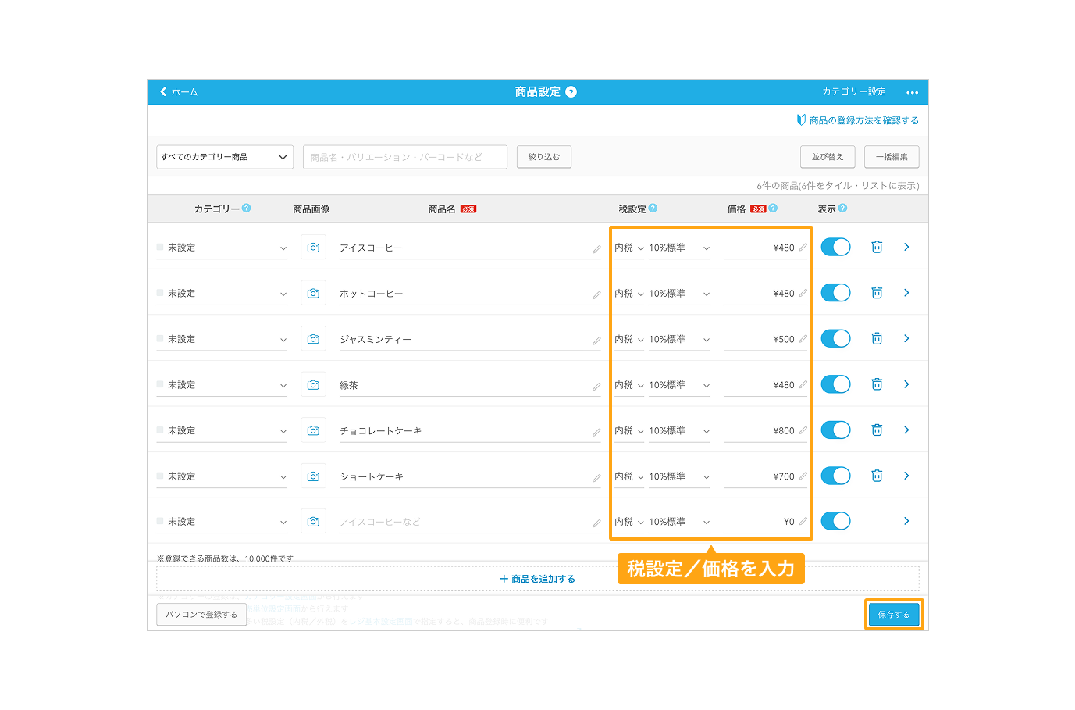The height and width of the screenshot is (710, 1075).
Task: Focus the product search input field
Action: tap(405, 157)
